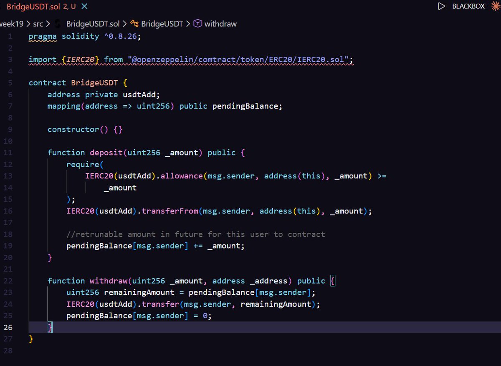This screenshot has width=501, height=366.
Task: Open the src breadcrumb dropdown
Action: tap(39, 24)
